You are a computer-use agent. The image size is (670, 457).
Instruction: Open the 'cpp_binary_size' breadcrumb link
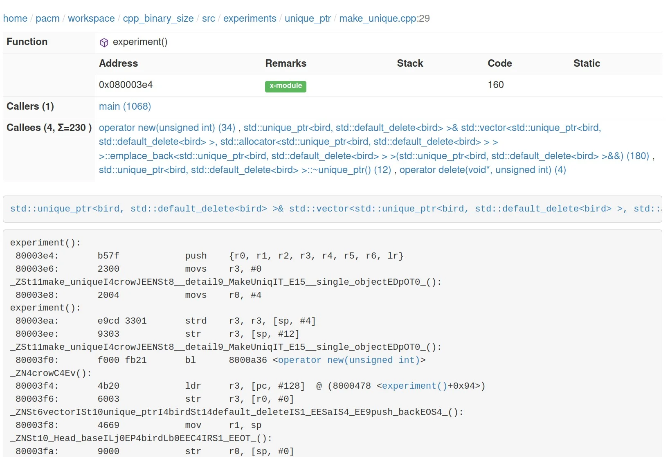click(158, 18)
